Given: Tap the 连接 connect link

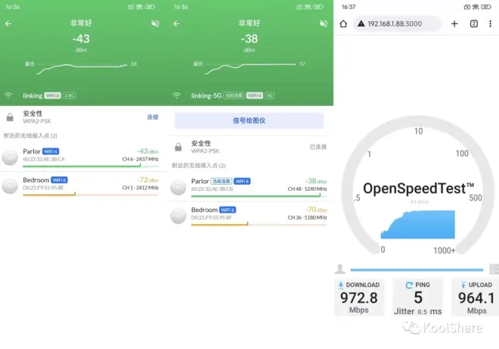Looking at the screenshot, I should (x=153, y=117).
